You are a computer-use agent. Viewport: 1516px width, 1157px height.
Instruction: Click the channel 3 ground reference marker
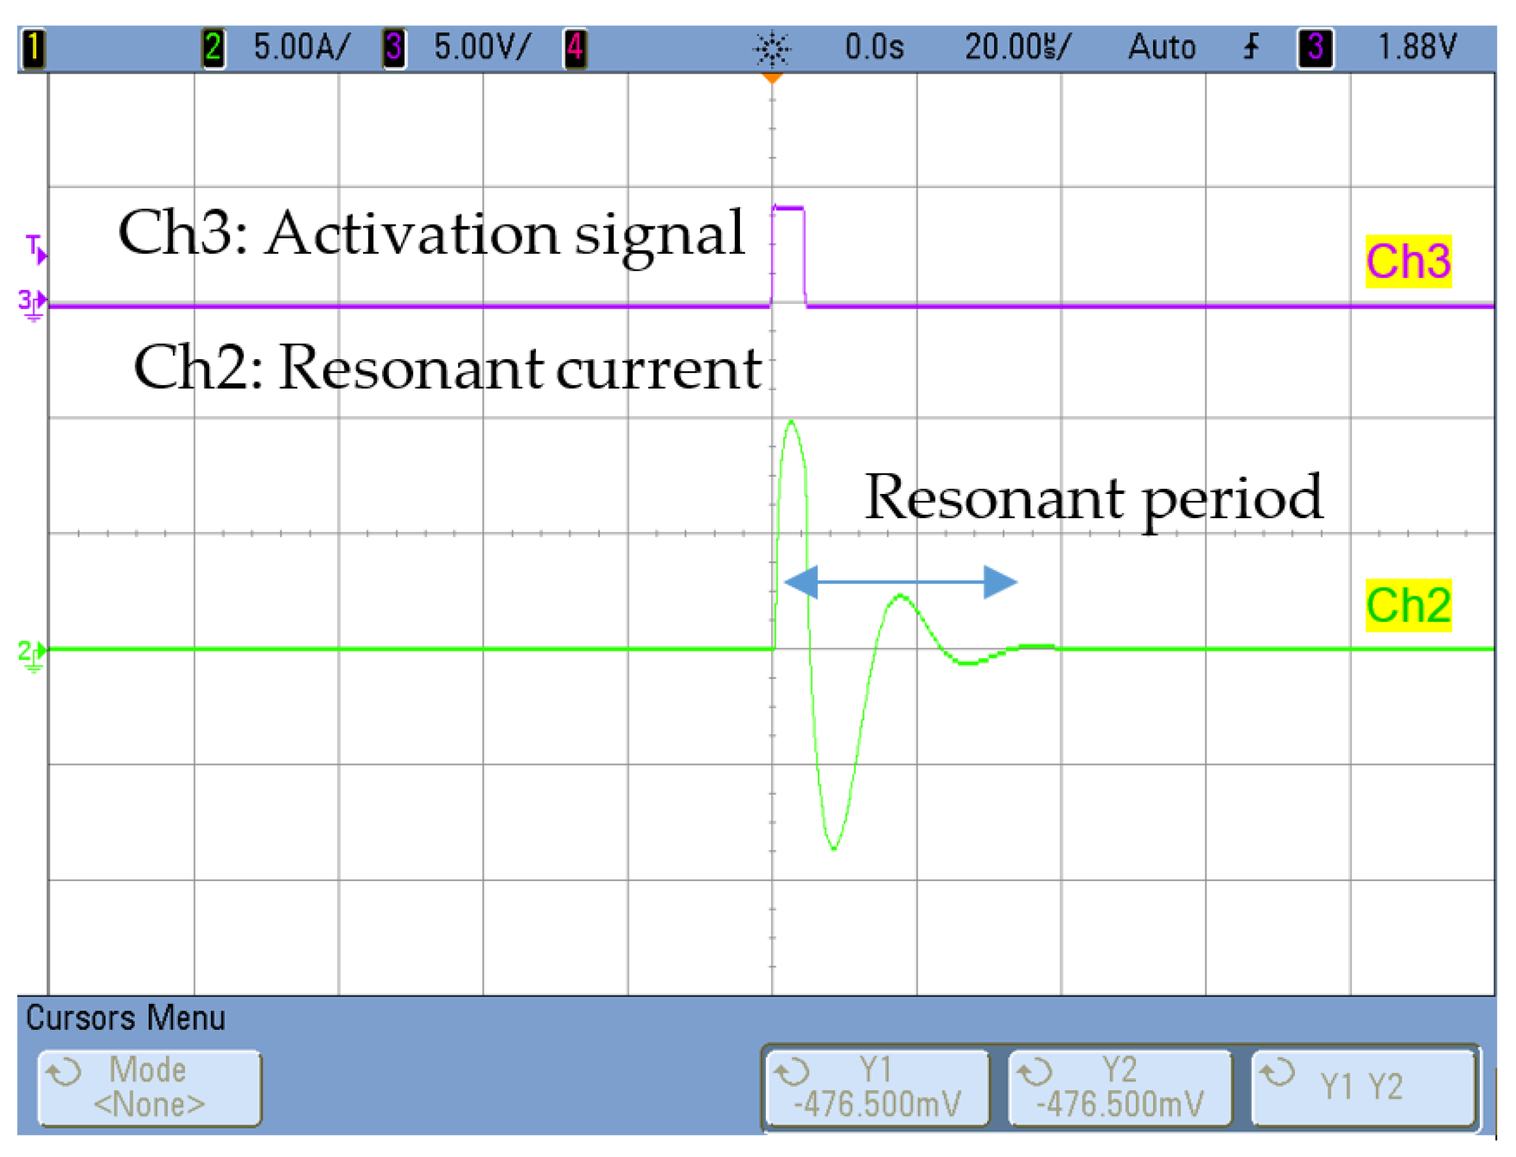[x=32, y=305]
